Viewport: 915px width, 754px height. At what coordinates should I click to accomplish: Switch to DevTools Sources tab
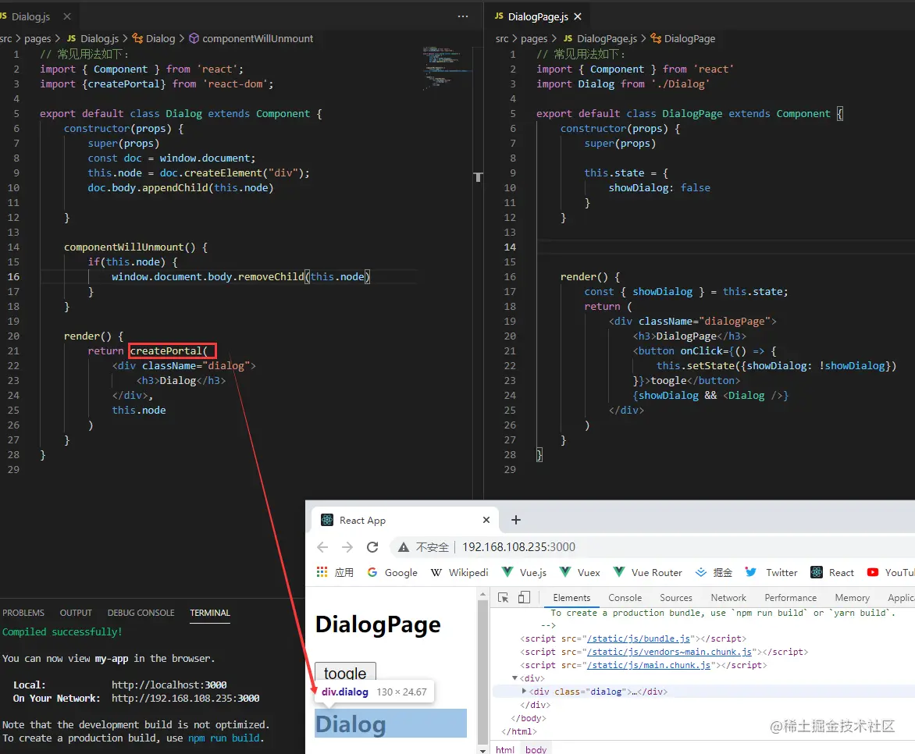point(676,598)
